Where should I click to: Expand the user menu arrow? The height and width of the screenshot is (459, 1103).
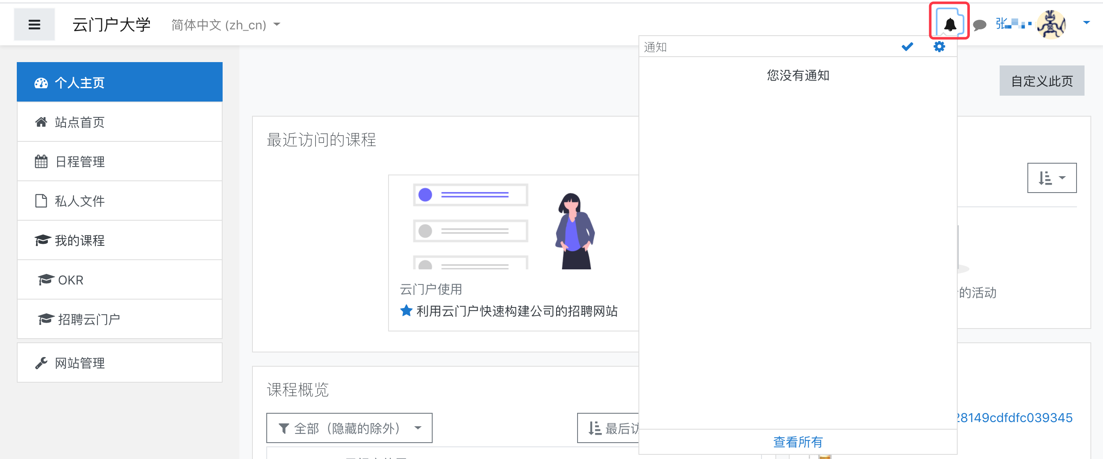tap(1086, 22)
